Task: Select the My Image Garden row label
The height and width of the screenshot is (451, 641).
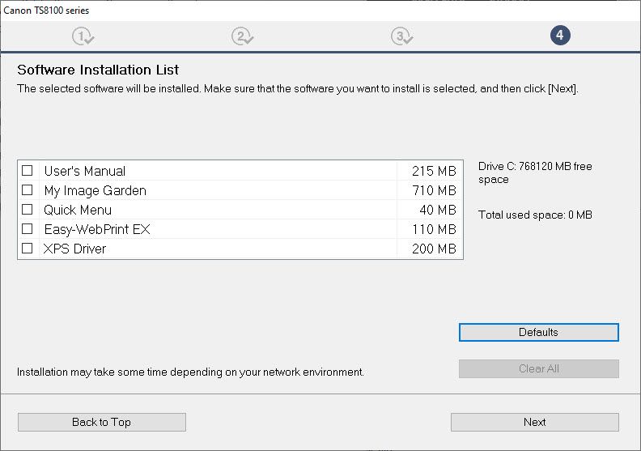Action: point(95,190)
